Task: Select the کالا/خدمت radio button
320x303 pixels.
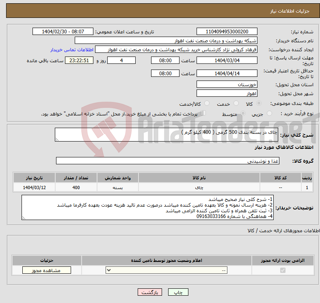Action: pos(207,103)
